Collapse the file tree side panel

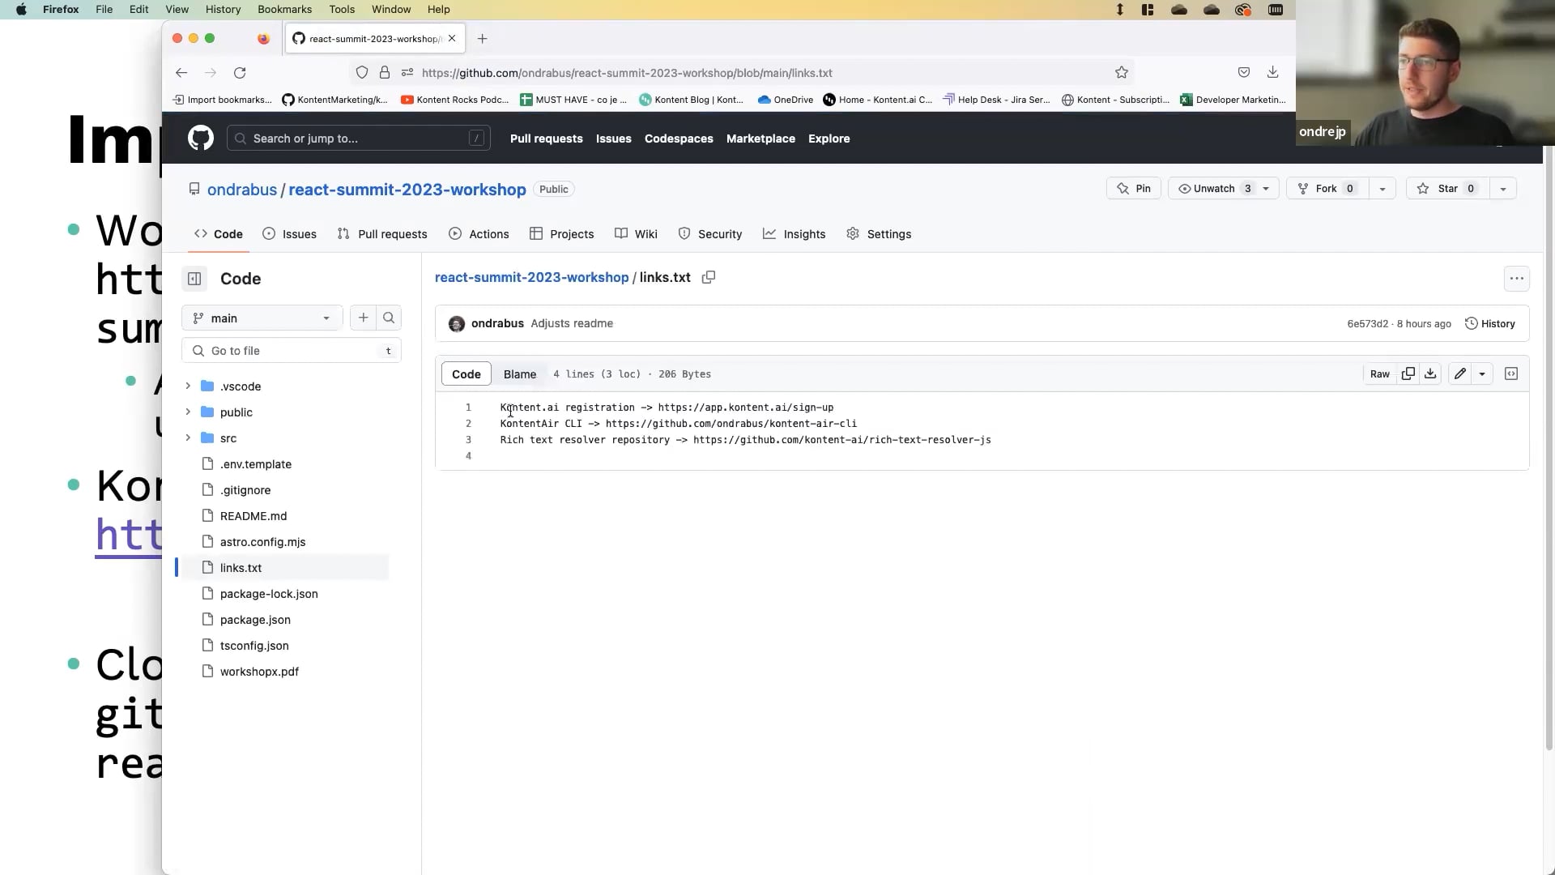click(x=194, y=279)
